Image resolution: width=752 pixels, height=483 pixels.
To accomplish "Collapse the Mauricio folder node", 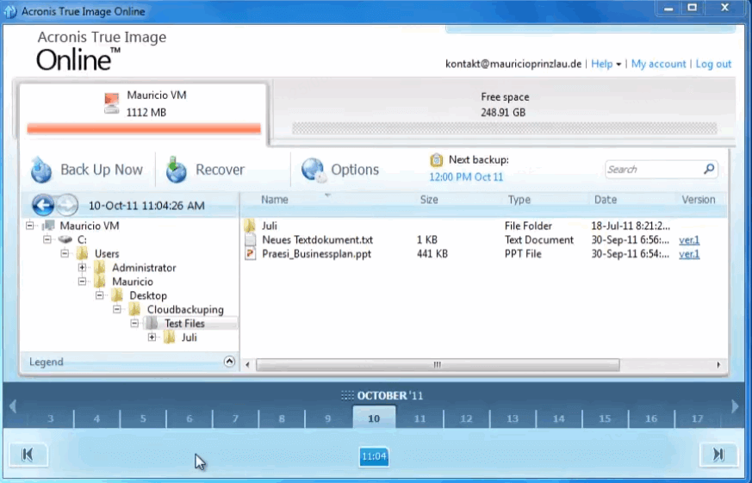I will [82, 282].
